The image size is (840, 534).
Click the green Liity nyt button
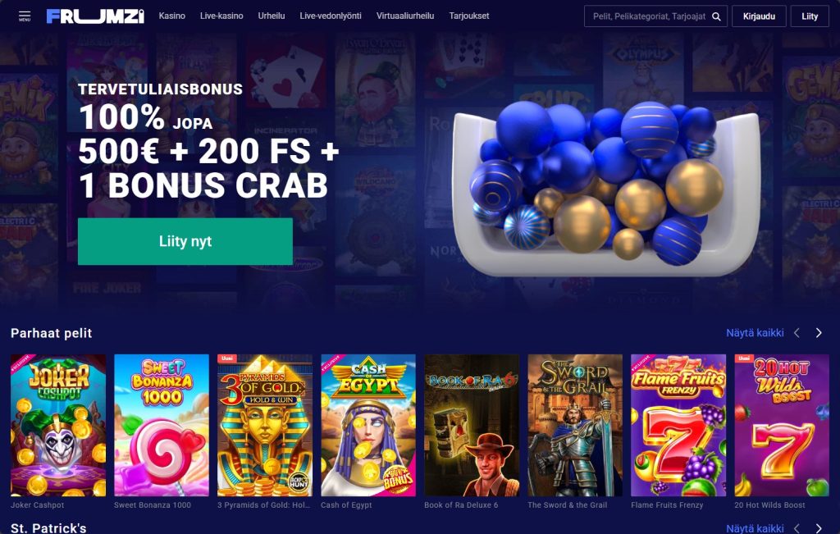tap(185, 241)
